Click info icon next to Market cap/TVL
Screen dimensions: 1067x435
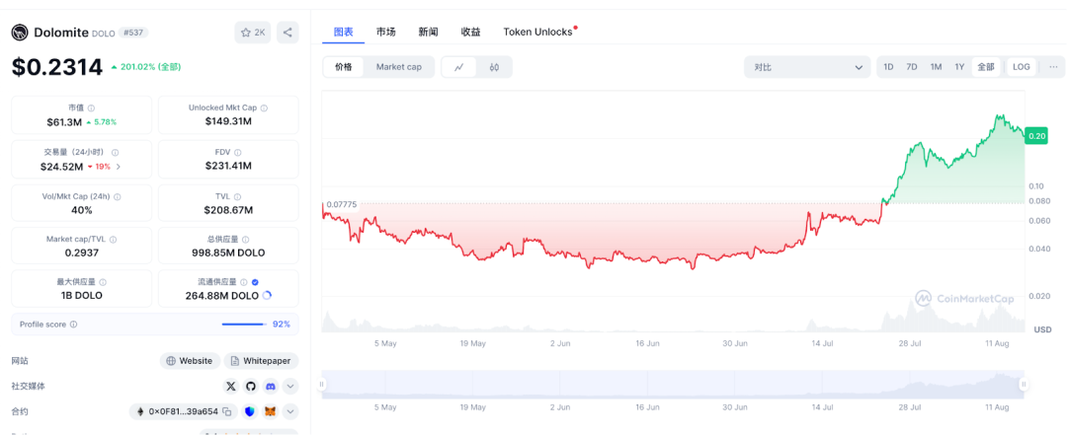point(113,240)
